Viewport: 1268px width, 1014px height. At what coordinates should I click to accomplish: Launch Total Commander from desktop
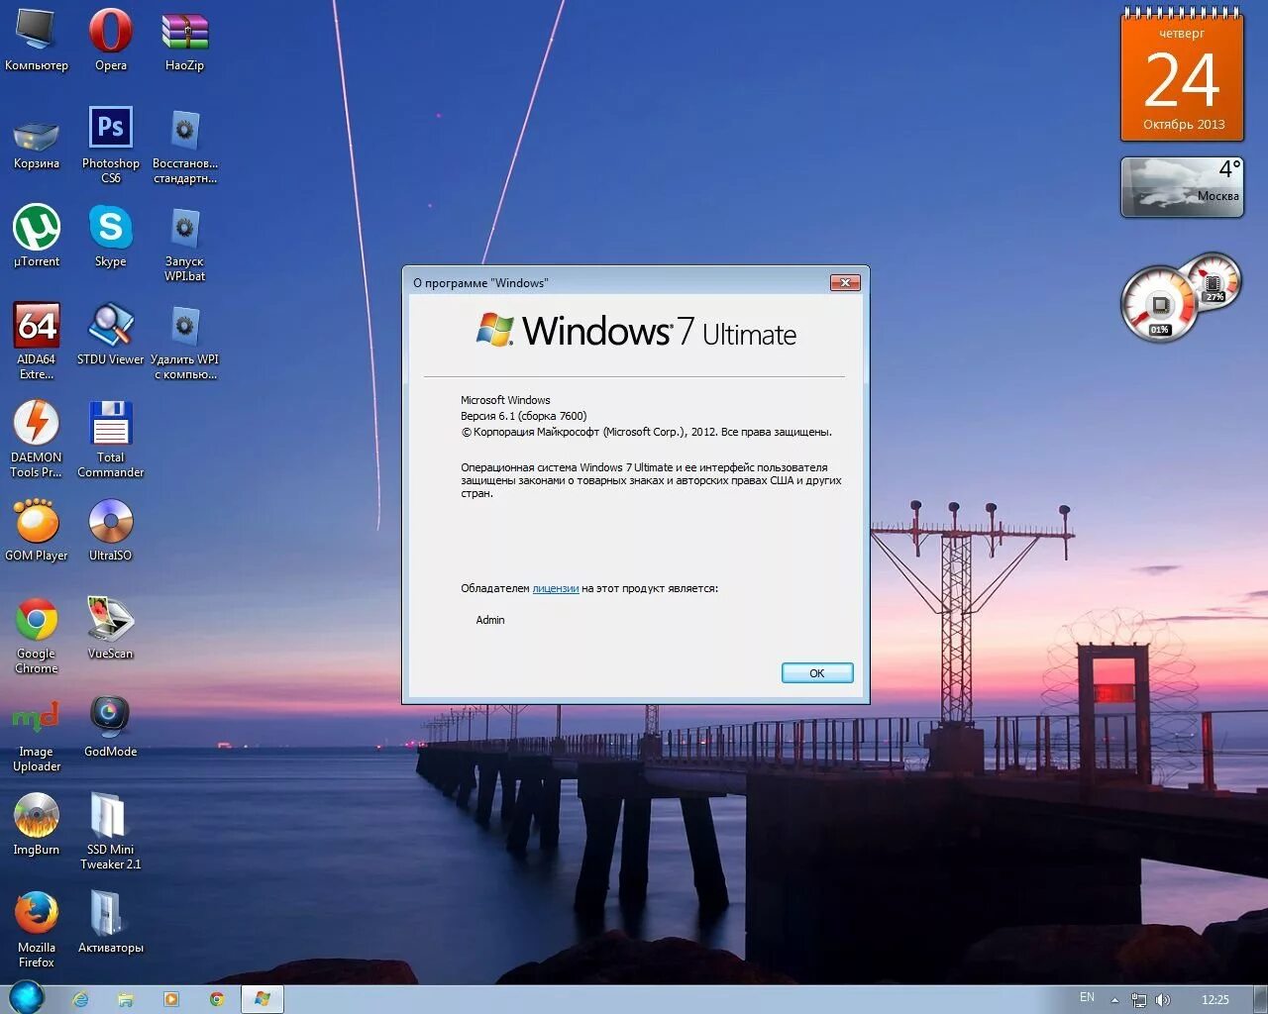pyautogui.click(x=111, y=439)
